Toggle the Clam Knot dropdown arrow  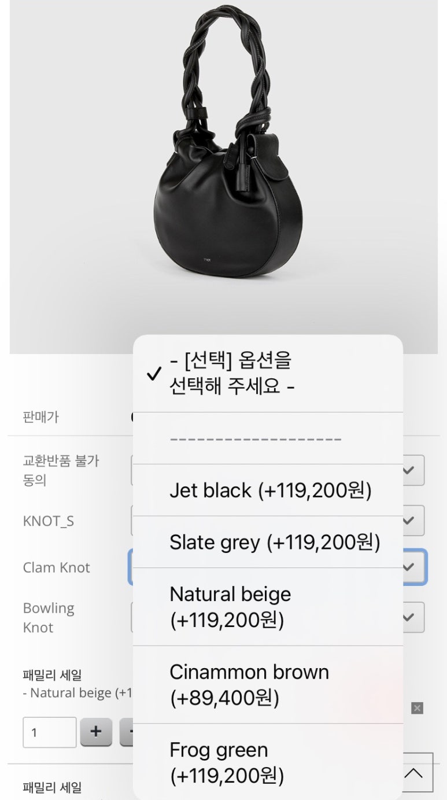(x=409, y=567)
